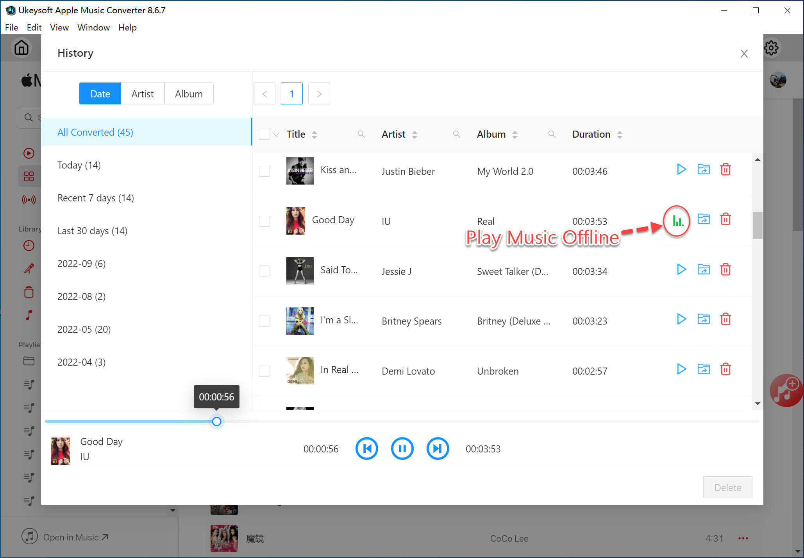Drag the playback progress slider position
Image resolution: width=804 pixels, height=558 pixels.
tap(218, 422)
